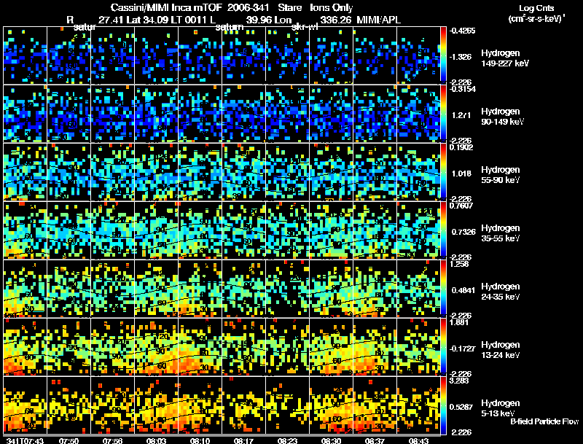The image size is (583, 444).
Task: Click the 'Log Cnts' legend heading
Action: pyautogui.click(x=536, y=8)
